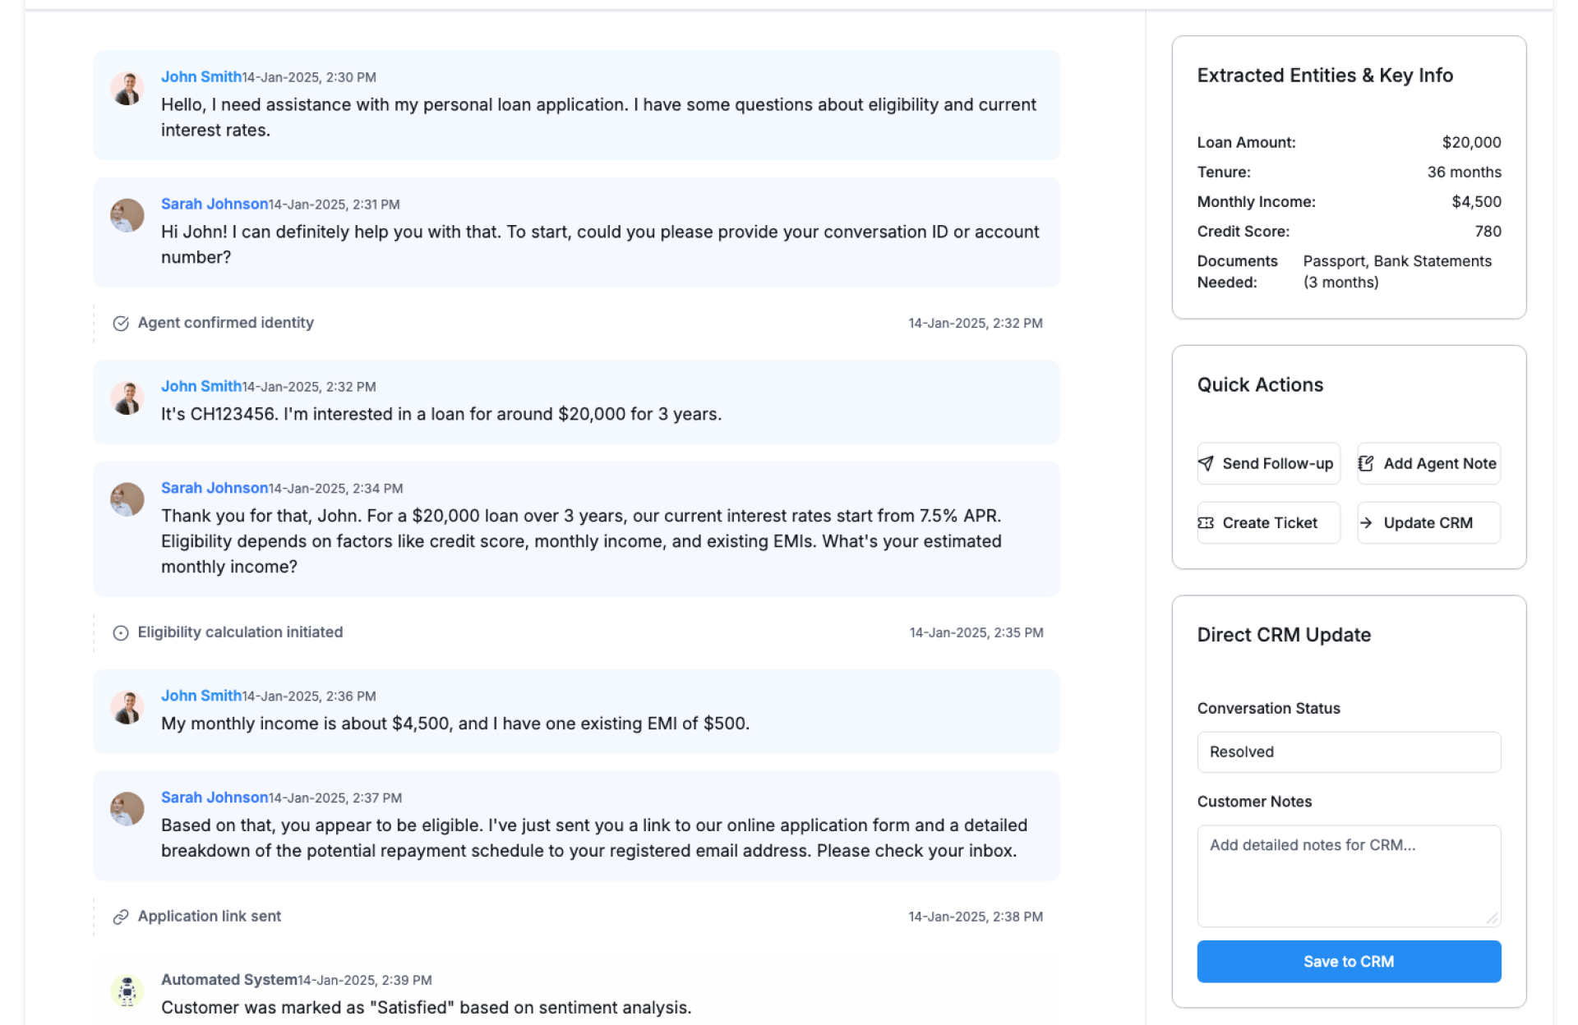Image resolution: width=1578 pixels, height=1025 pixels.
Task: Click the Update CRM quick action label
Action: click(x=1428, y=523)
